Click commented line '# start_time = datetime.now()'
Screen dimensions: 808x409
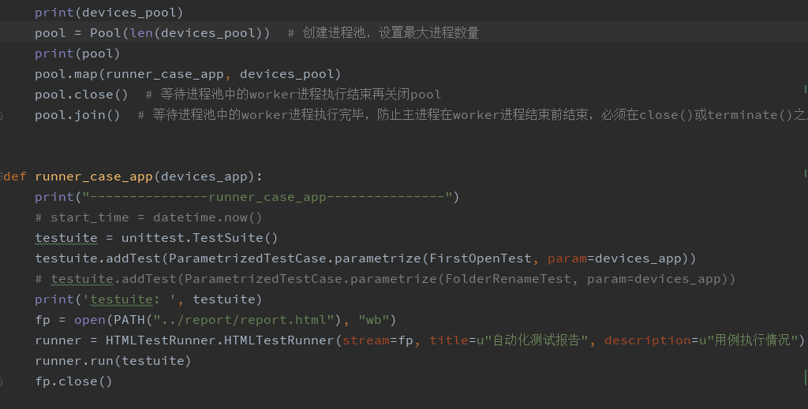pos(148,218)
